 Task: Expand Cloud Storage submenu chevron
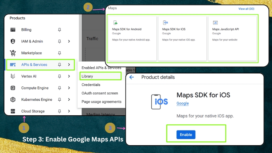(69, 111)
